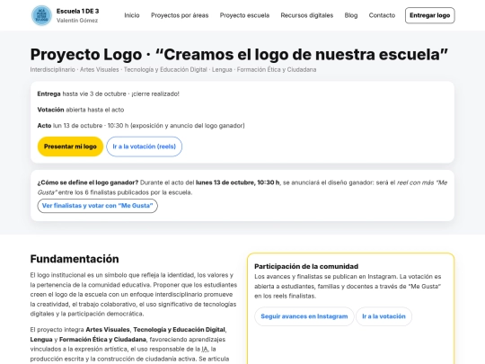Open the Contacto page

[382, 15]
